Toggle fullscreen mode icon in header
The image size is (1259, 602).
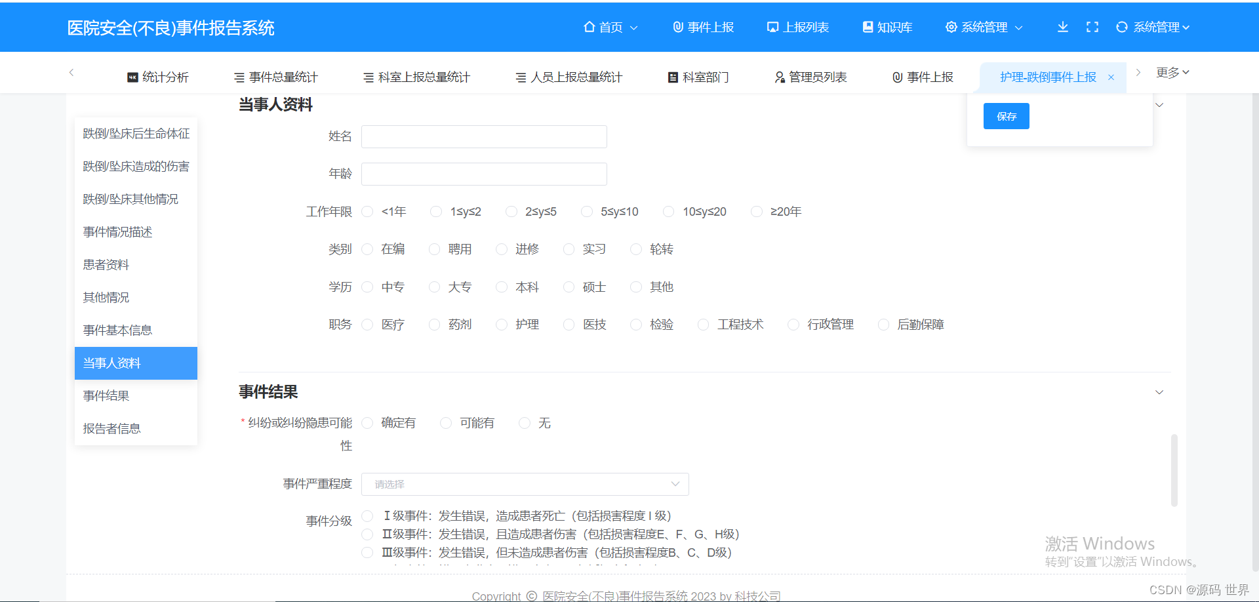click(x=1092, y=27)
